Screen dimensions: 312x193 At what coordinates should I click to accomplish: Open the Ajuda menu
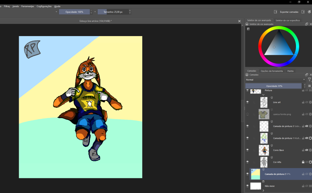point(57,6)
